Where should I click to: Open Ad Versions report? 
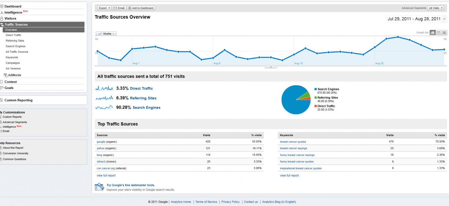pyautogui.click(x=13, y=68)
